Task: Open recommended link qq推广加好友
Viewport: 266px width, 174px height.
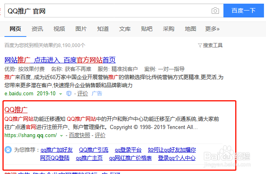Action: 56,150
